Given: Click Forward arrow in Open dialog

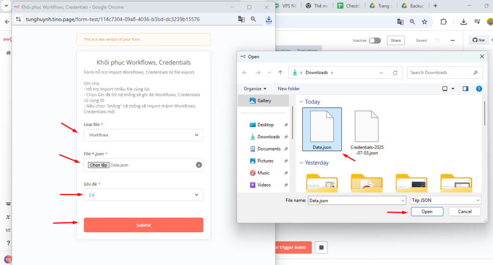Looking at the screenshot, I should point(258,73).
